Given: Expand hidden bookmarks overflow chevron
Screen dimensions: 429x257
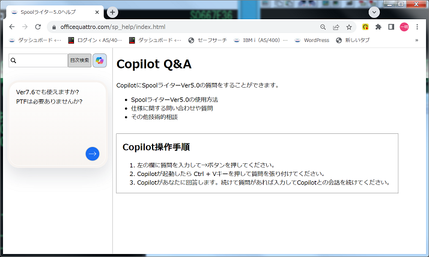Looking at the screenshot, I should click(x=417, y=40).
